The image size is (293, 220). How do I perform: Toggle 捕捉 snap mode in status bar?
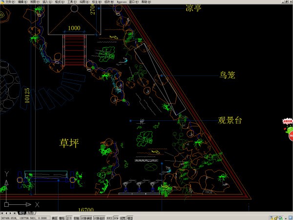pos(55,218)
